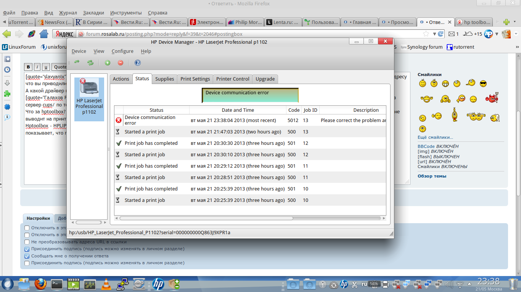The image size is (521, 292).
Task: Open Firefox's Инструменты menu
Action: point(125,13)
